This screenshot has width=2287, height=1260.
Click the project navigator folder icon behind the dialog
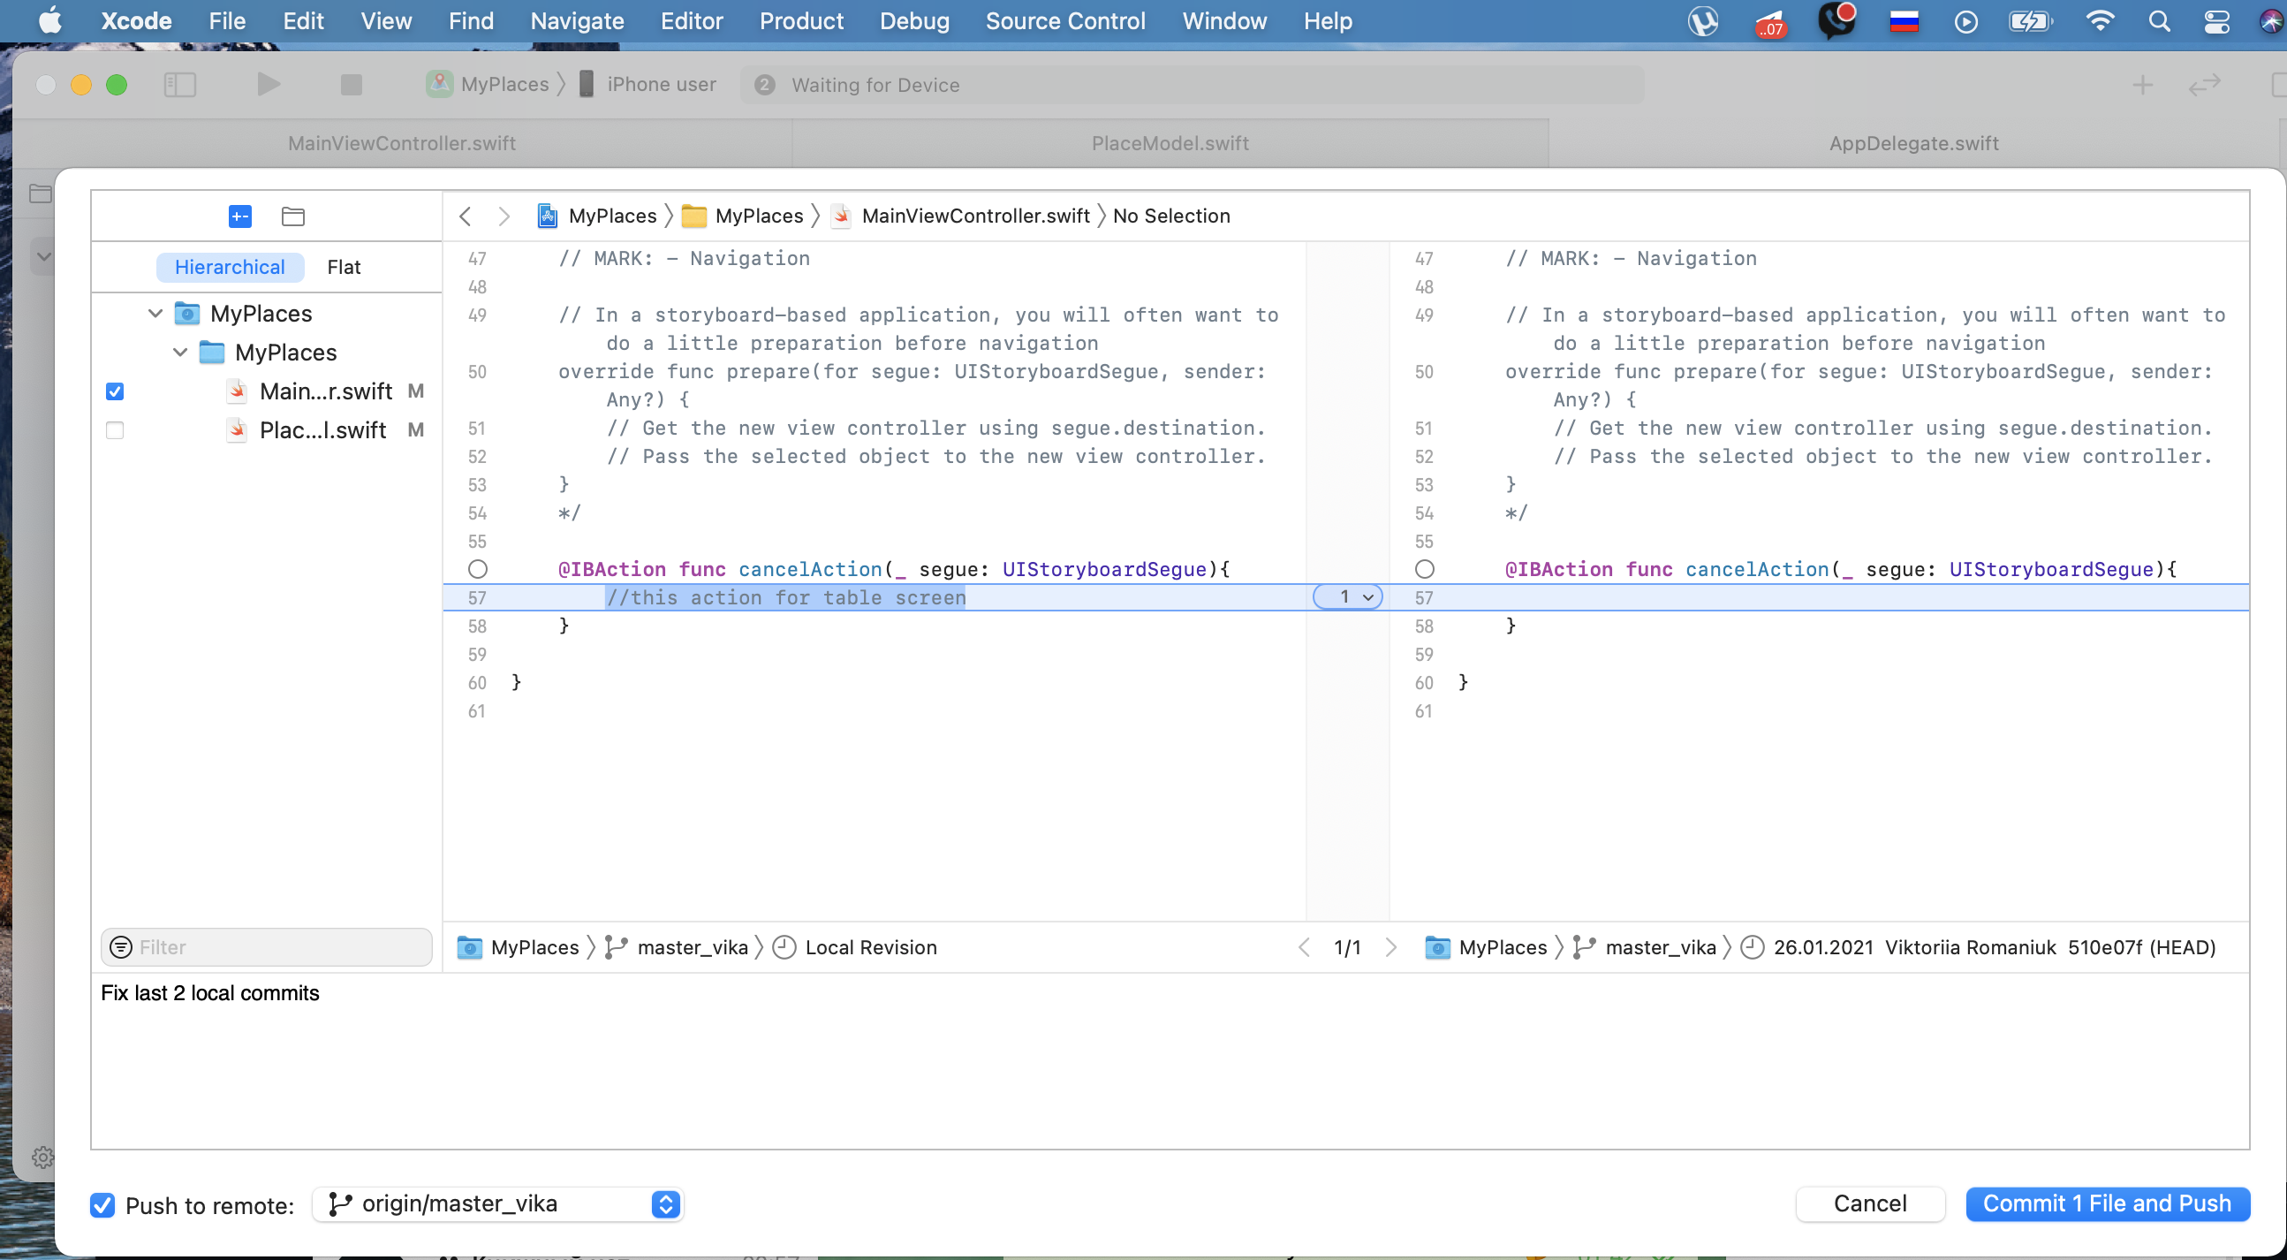[40, 193]
